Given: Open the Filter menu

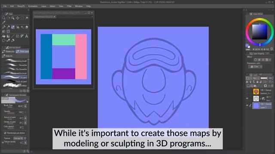Looking at the screenshot, I should click(69, 6).
